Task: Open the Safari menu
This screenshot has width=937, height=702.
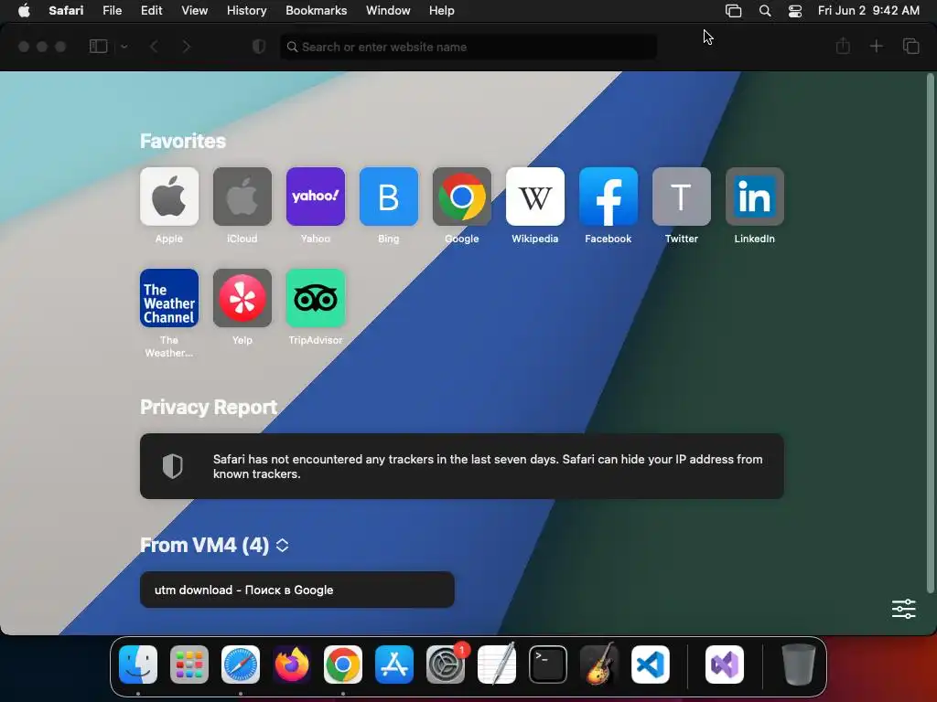Action: [66, 11]
